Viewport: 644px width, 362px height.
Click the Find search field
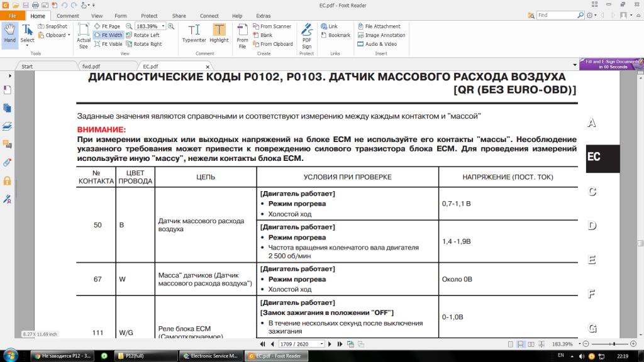pos(557,15)
